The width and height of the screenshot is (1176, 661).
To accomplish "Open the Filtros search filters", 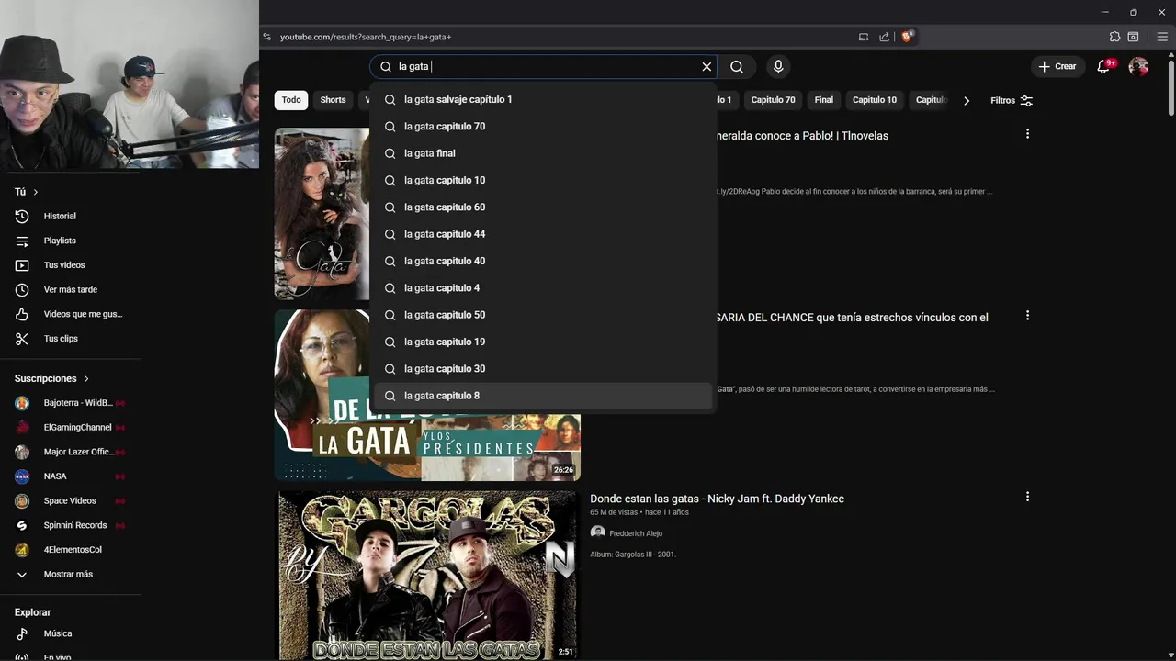I will [1012, 100].
